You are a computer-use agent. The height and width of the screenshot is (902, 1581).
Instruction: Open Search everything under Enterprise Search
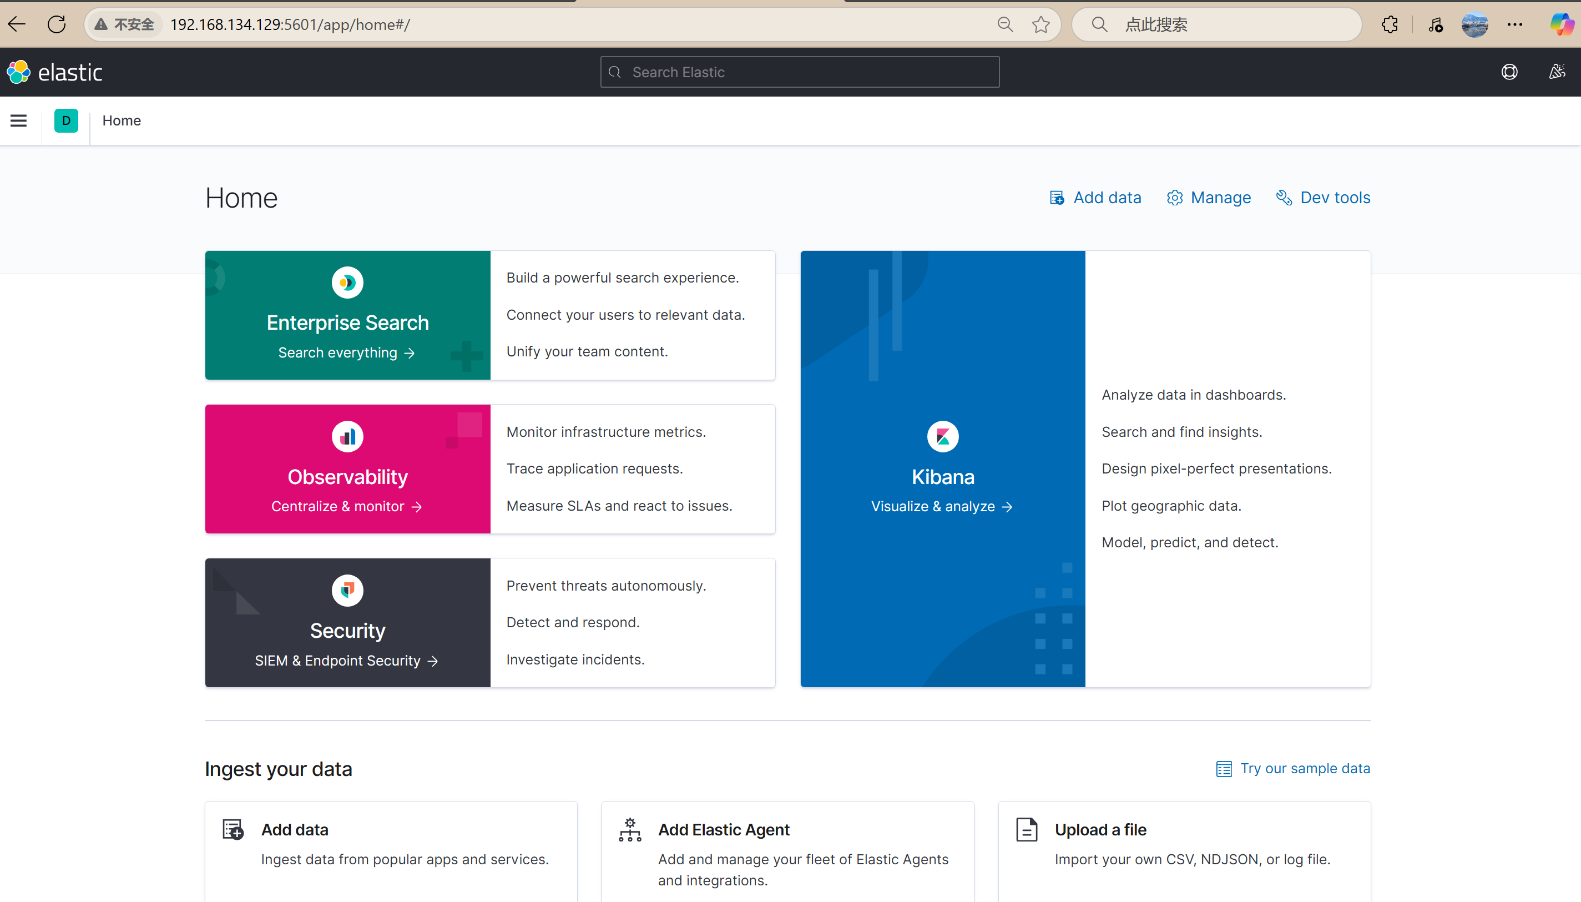point(346,352)
